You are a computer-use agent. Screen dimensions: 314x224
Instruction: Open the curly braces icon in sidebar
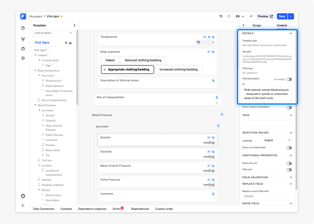23,58
